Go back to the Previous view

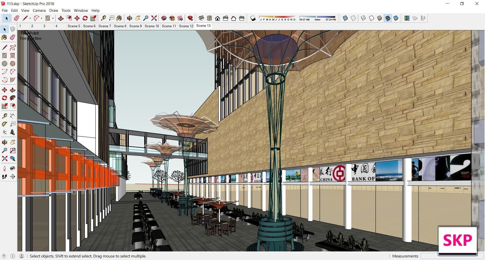13,159
